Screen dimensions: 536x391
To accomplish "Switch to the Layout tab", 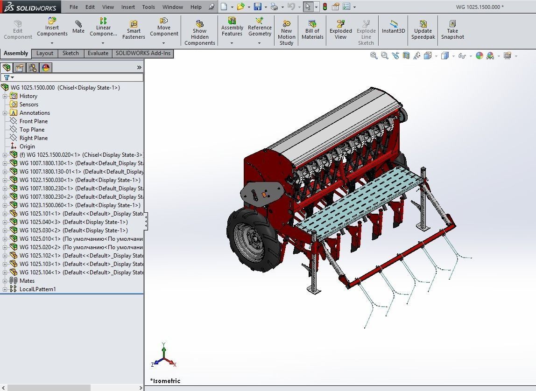I will pyautogui.click(x=45, y=53).
